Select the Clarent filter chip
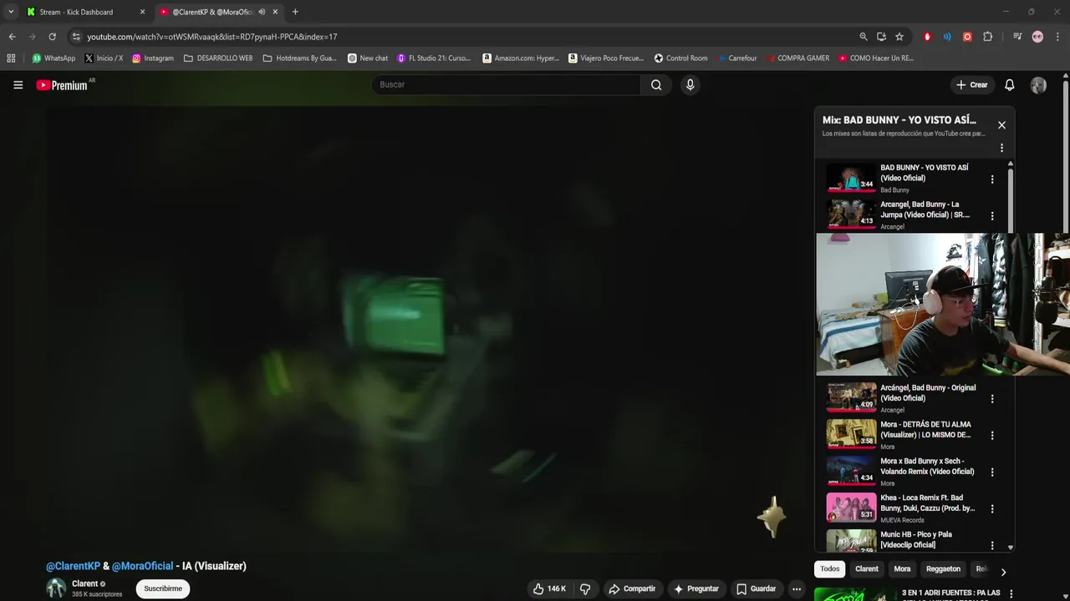The height and width of the screenshot is (601, 1070). 867,569
